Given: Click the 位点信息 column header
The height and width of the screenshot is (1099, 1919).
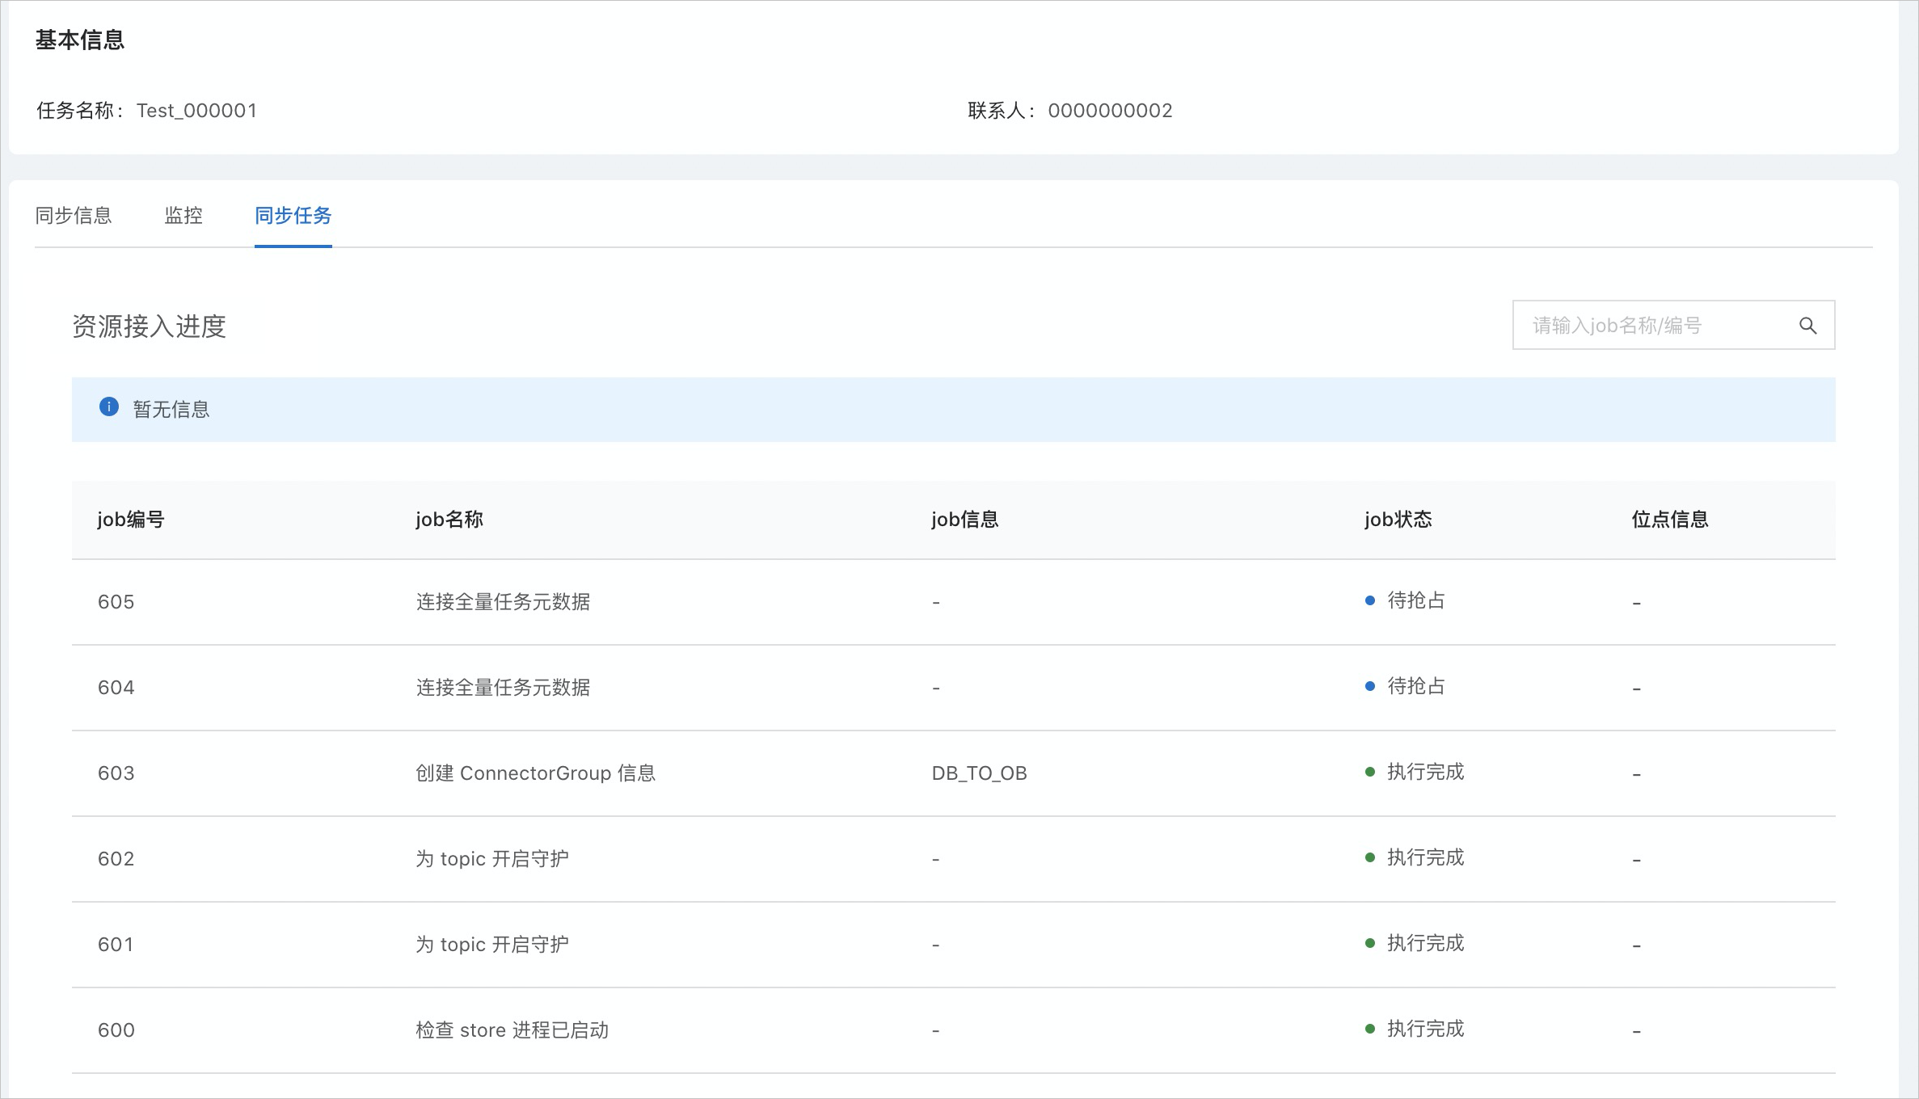Looking at the screenshot, I should [x=1670, y=520].
